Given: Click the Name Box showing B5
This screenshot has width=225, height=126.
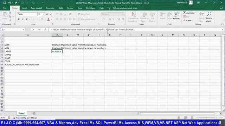Looking at the screenshot, I should point(12,29).
